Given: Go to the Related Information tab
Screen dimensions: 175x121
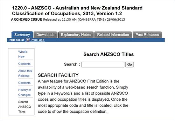Looking at the screenshot, I should coord(113,35).
